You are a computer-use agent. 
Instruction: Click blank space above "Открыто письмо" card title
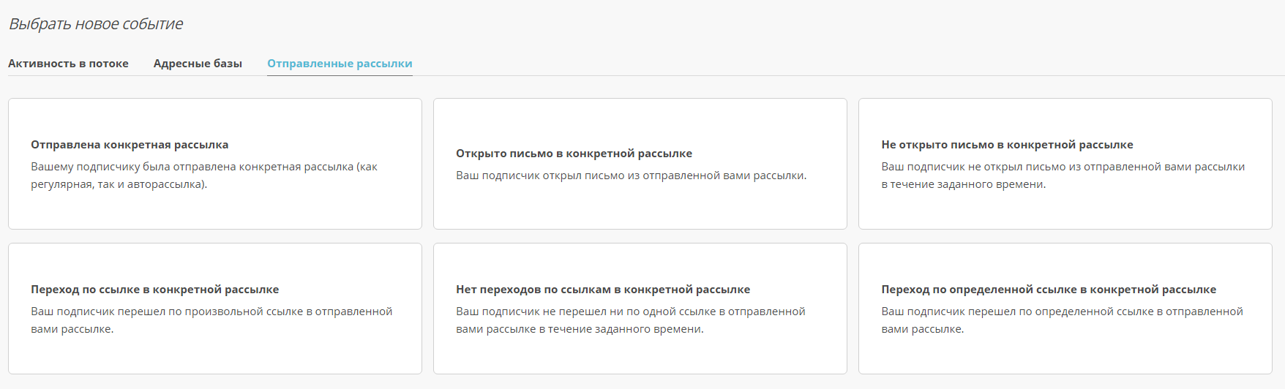(x=640, y=121)
